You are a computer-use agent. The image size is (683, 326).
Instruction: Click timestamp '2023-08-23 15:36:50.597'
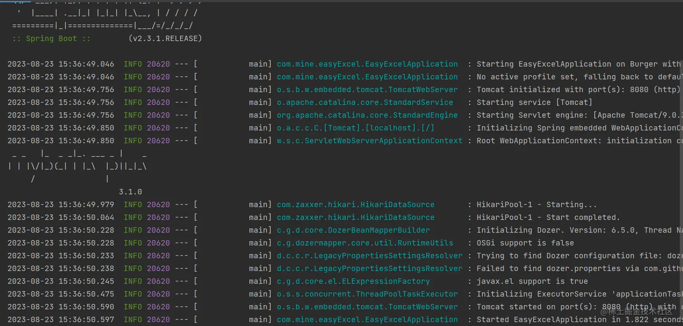(61, 320)
